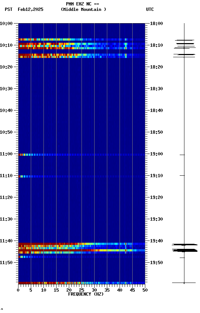This screenshot has height=313, width=200.
Task: Click the faint spectrogram band before 11:50
Action: (x=82, y=257)
